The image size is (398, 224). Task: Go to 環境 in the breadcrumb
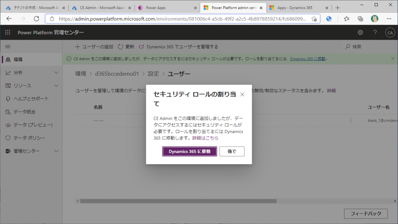tap(81, 74)
